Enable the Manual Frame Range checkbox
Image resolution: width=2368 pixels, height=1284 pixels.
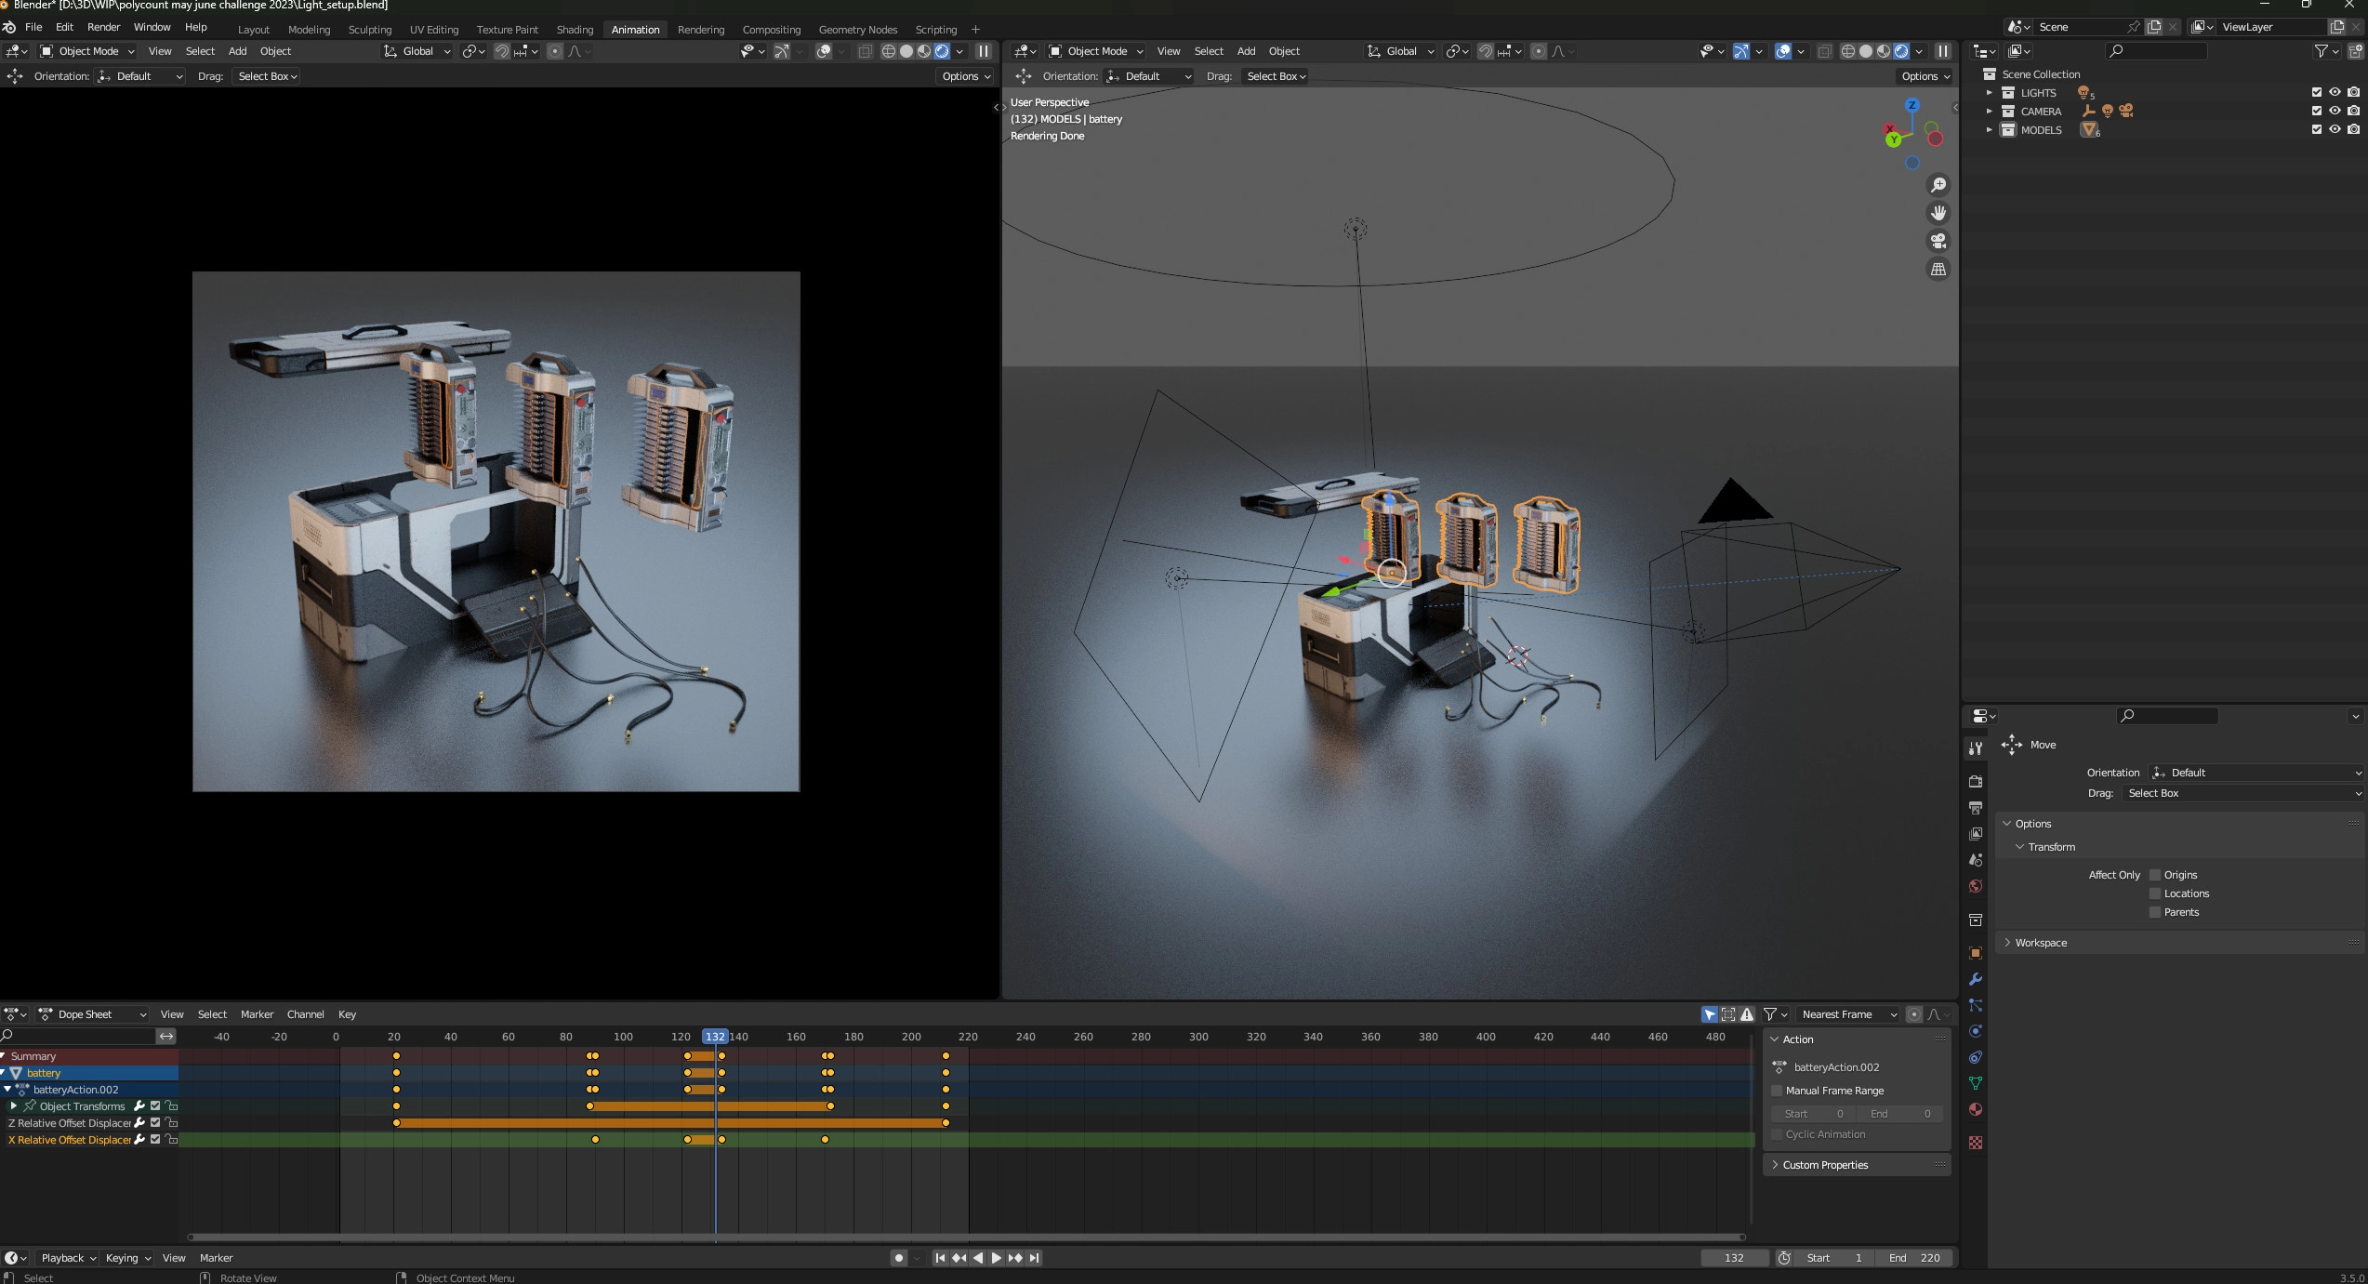coord(1778,1091)
